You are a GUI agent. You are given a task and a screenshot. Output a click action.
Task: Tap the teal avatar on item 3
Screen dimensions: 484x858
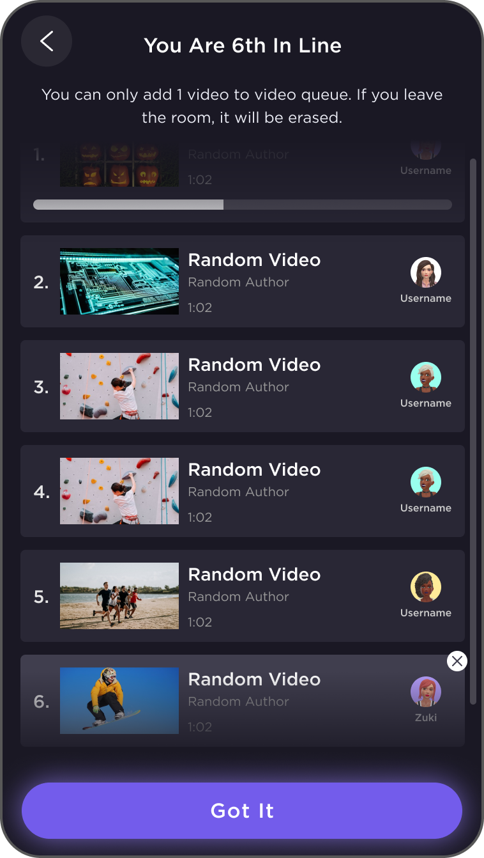pyautogui.click(x=426, y=377)
